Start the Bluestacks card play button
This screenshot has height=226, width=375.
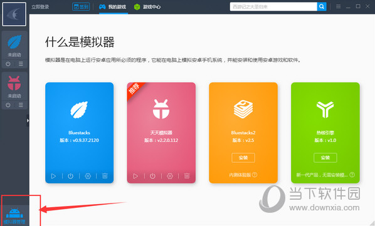(53, 176)
